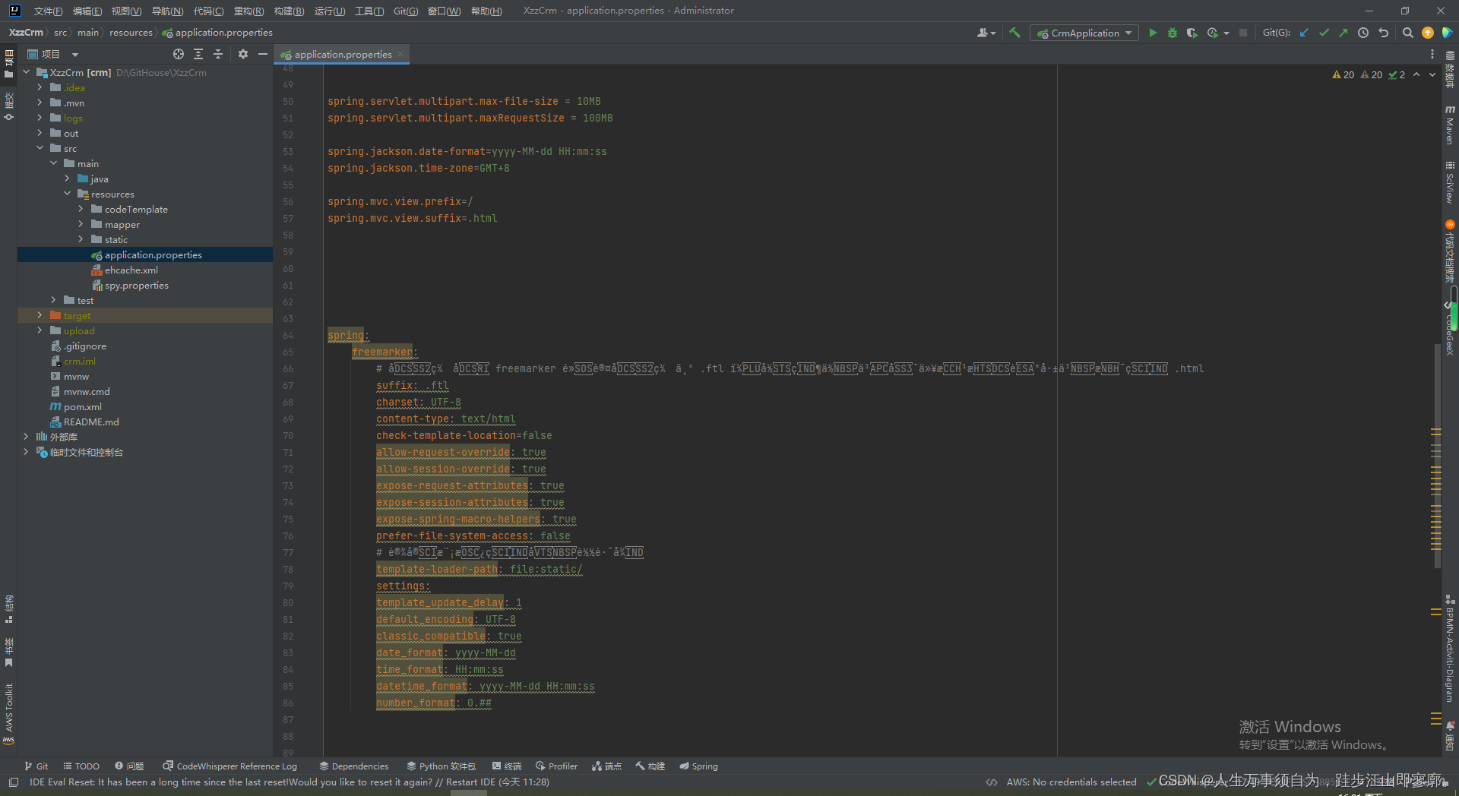The height and width of the screenshot is (796, 1459).
Task: Expand the 外部库 external libraries node
Action: (25, 437)
